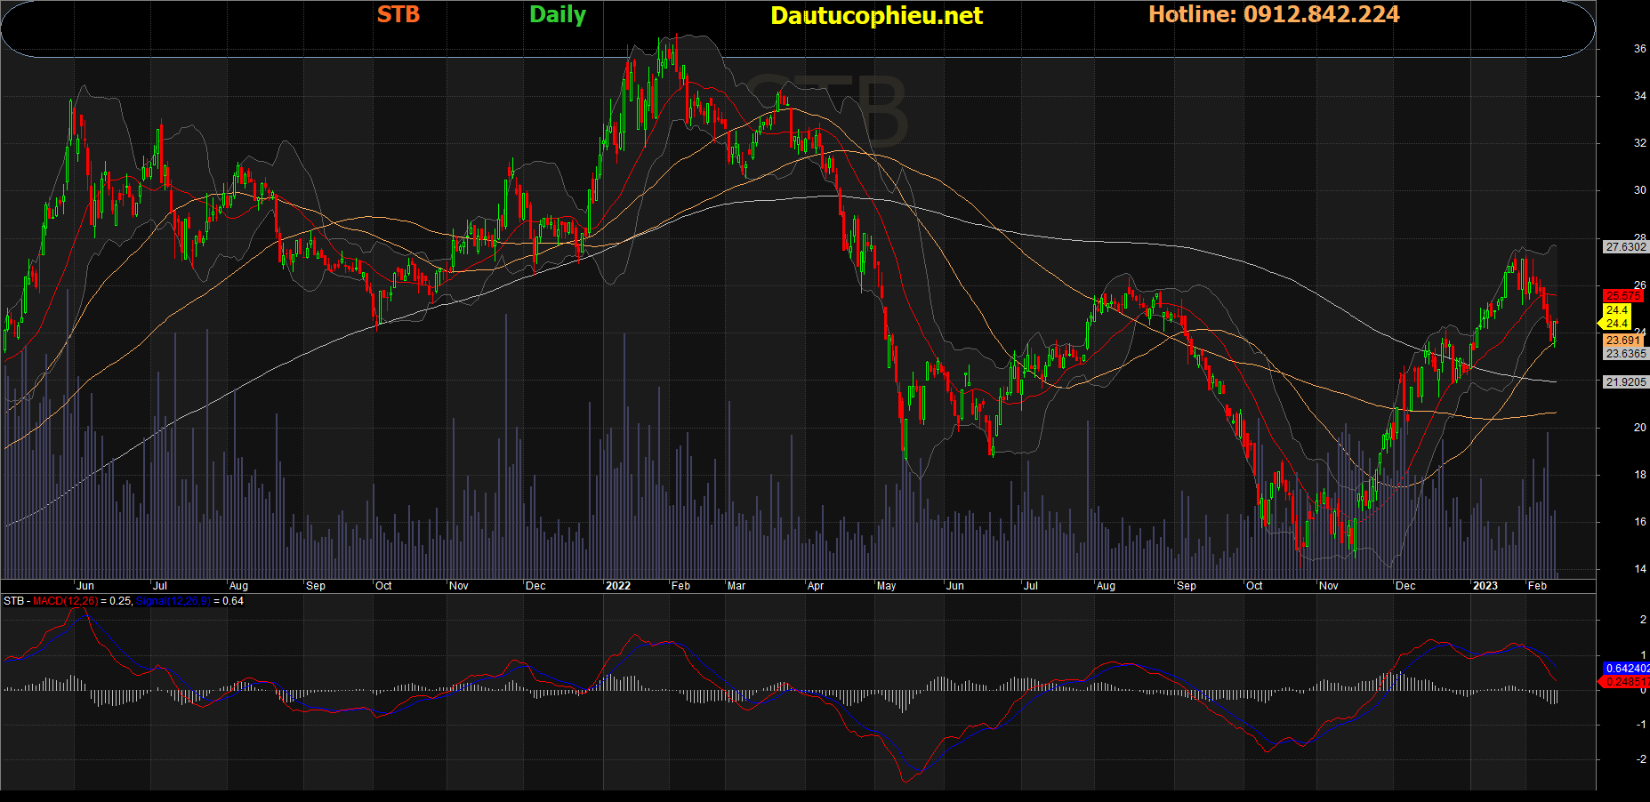Open the Dautucophieu.net link in the header

coord(876,16)
